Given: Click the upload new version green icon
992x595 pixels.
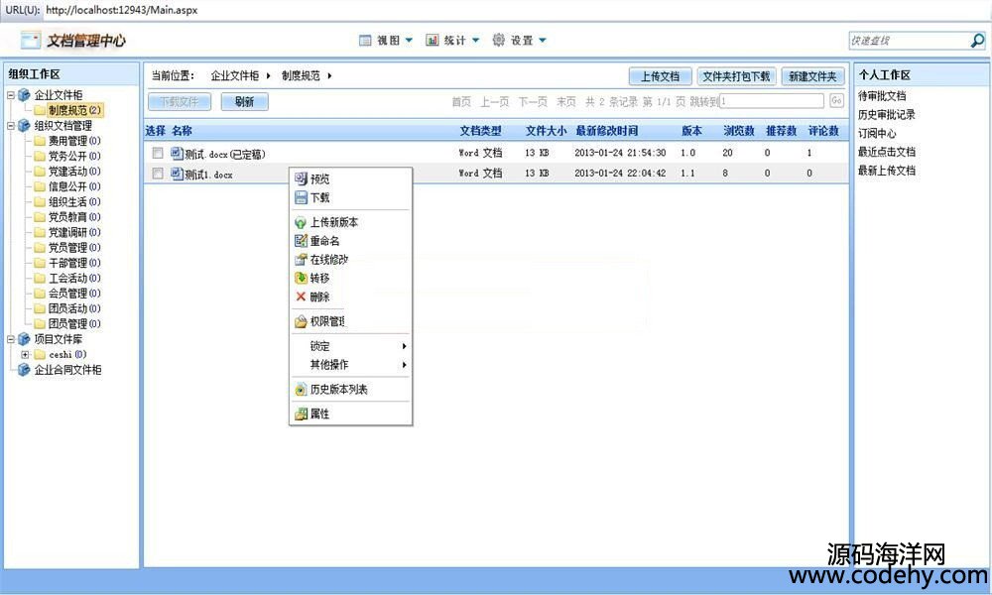Looking at the screenshot, I should (302, 222).
